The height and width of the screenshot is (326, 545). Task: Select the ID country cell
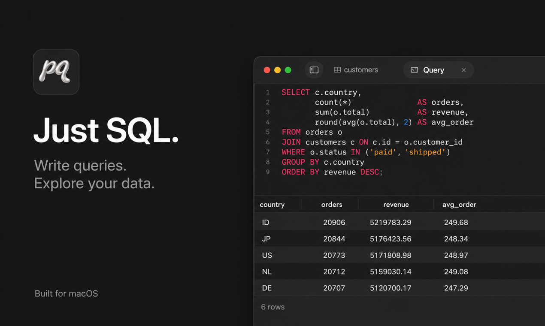pos(266,222)
